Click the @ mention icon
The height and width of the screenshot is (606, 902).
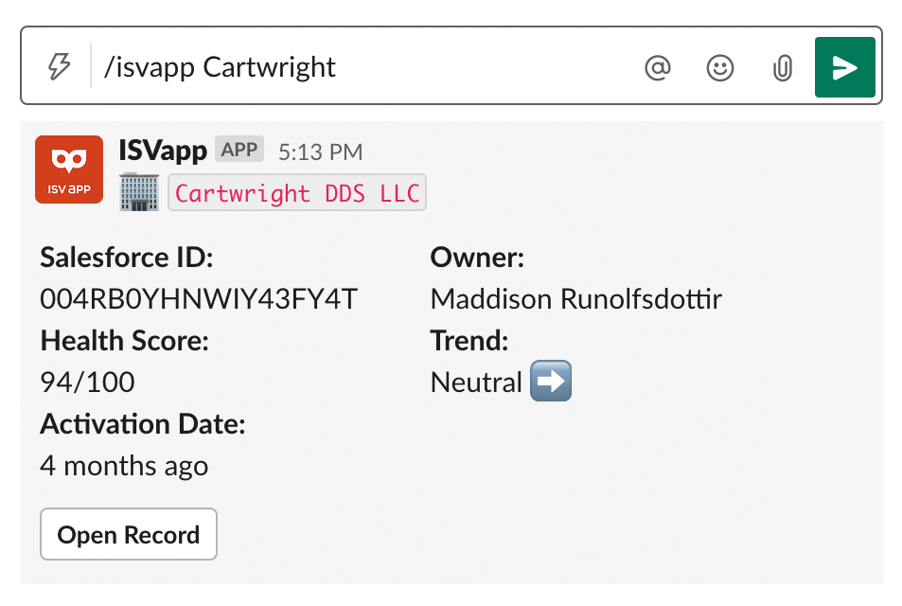[x=658, y=67]
